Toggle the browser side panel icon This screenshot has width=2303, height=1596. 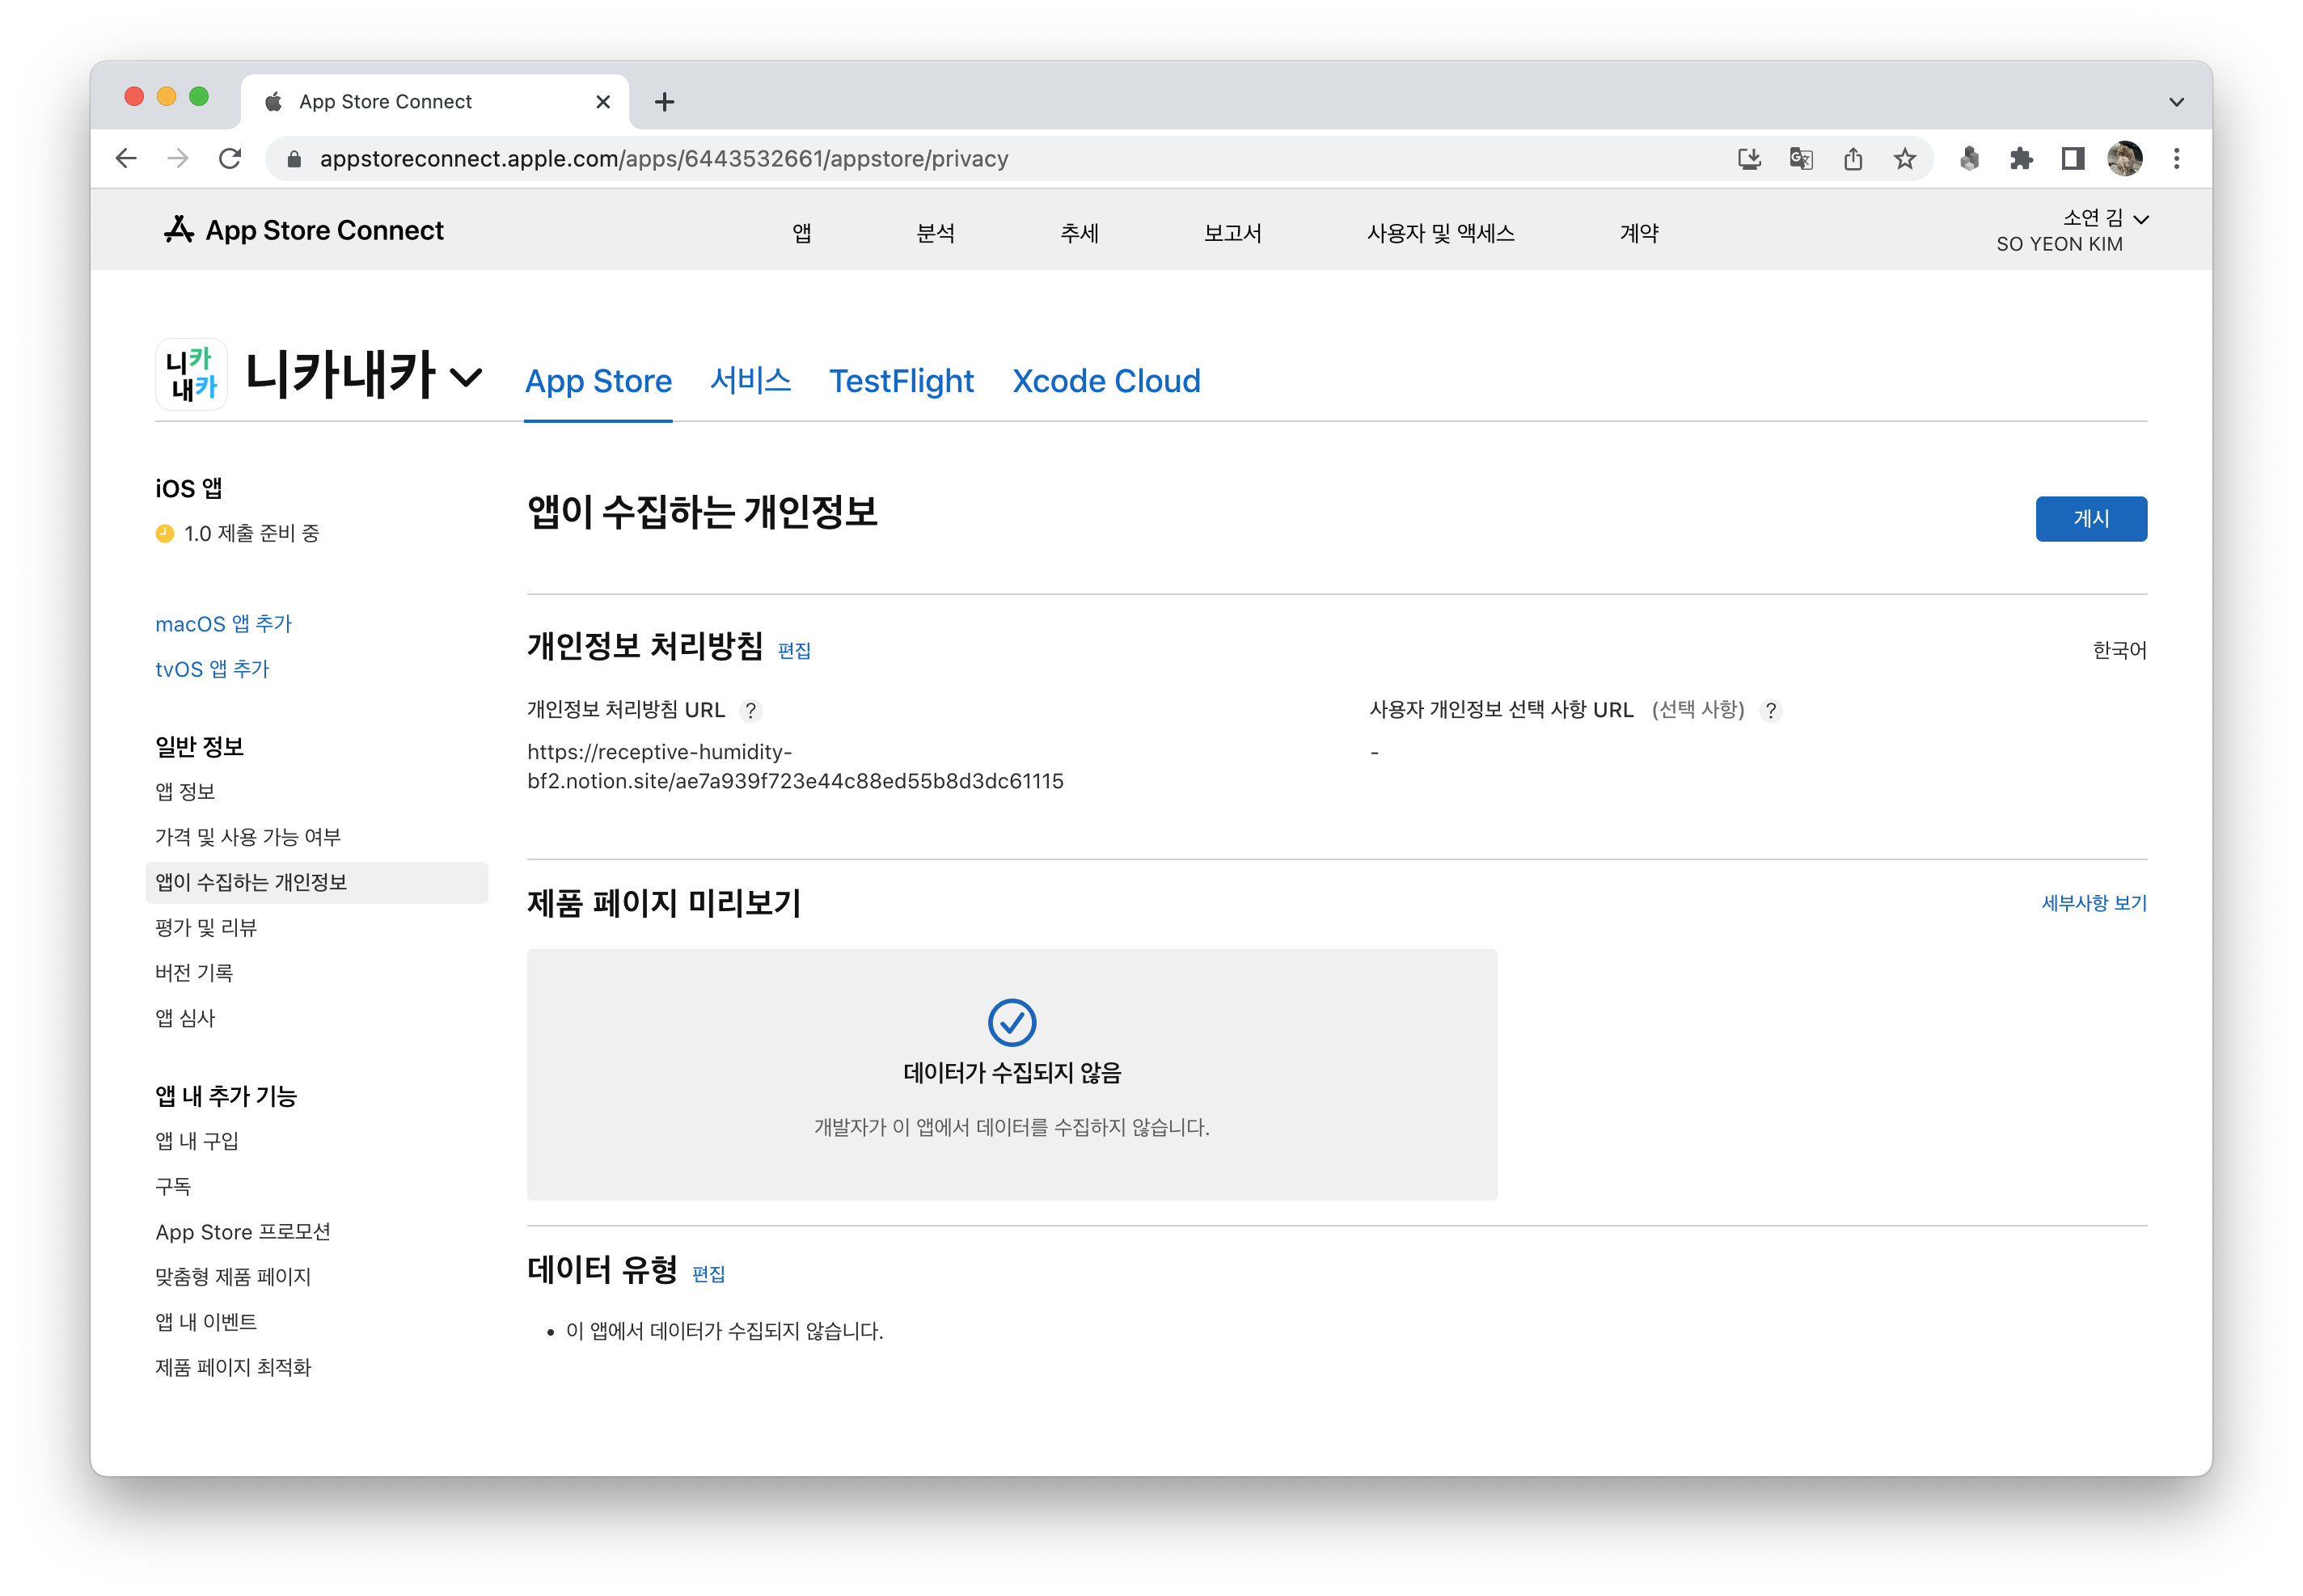[x=2073, y=158]
